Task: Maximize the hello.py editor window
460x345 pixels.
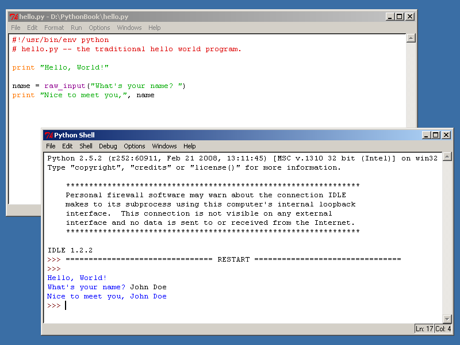Action: 399,17
